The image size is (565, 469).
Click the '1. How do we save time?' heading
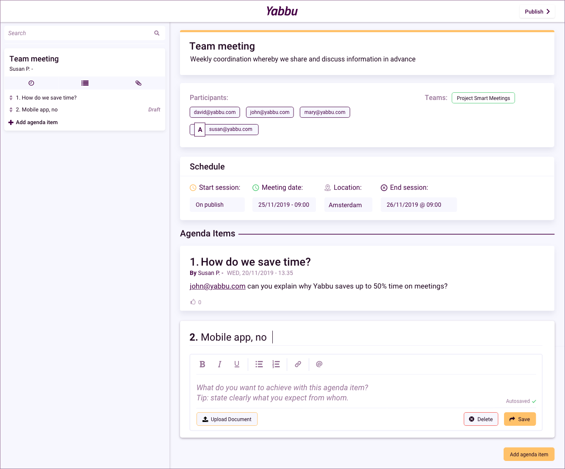[250, 262]
